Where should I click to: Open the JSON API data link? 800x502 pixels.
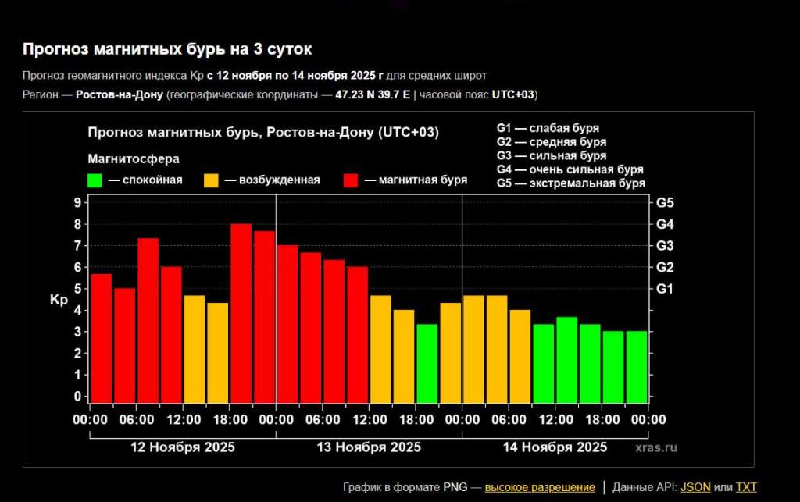tap(695, 487)
